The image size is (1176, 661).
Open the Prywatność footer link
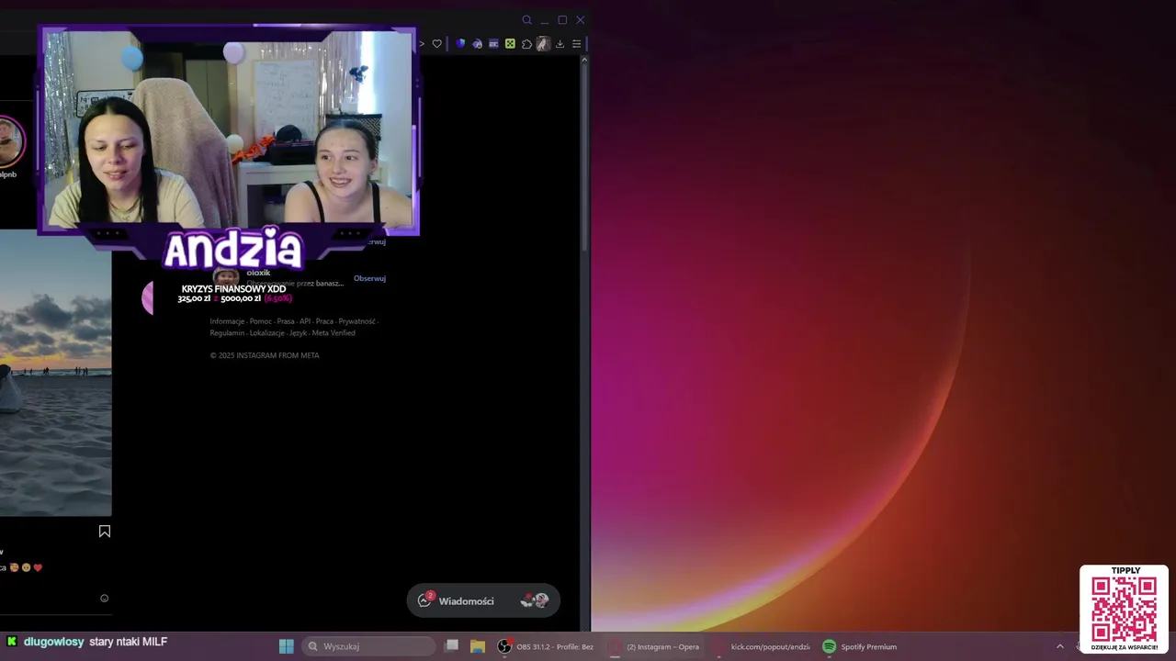356,321
